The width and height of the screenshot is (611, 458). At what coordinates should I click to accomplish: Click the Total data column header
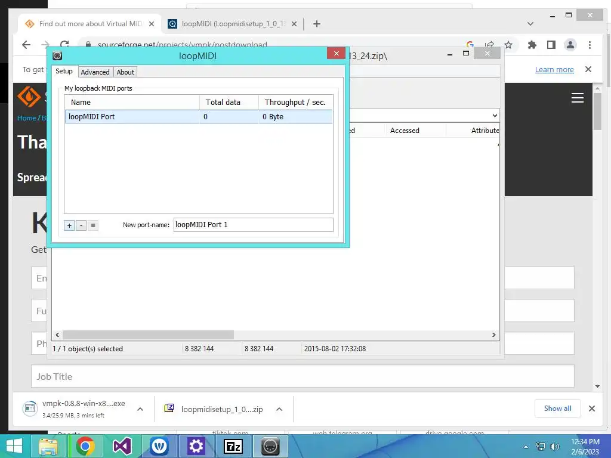pos(229,103)
